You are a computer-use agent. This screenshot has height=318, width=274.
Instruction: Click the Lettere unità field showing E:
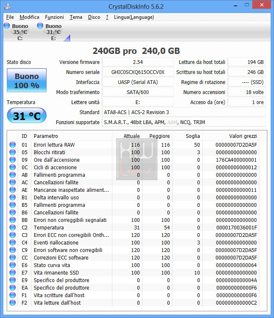coord(138,102)
